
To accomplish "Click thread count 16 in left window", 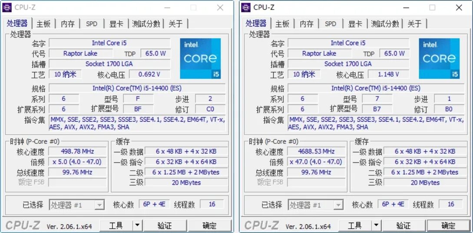I will click(212, 204).
